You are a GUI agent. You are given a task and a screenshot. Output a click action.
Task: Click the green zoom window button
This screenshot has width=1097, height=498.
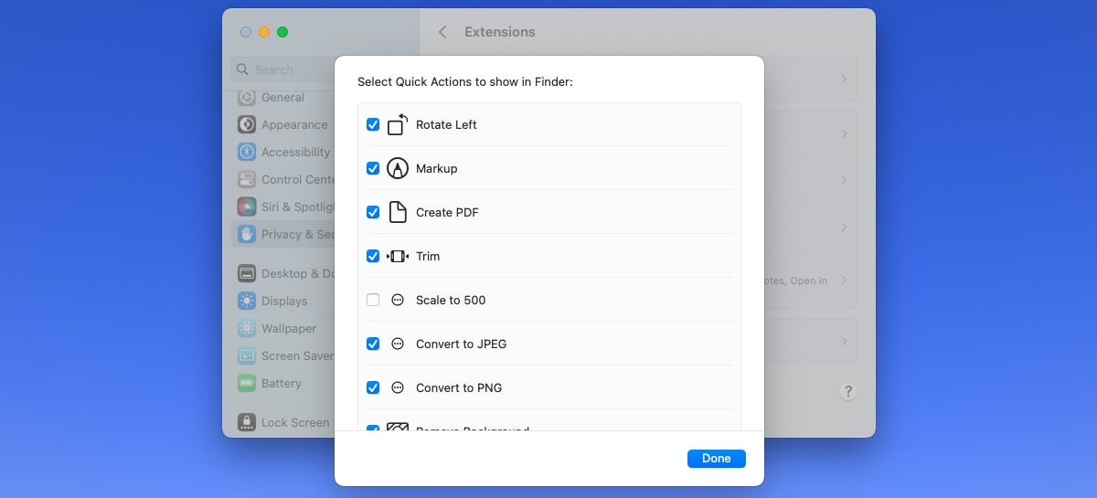(x=282, y=32)
